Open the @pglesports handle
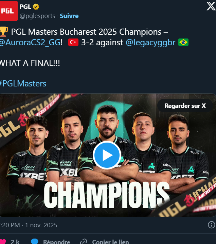 [37, 16]
